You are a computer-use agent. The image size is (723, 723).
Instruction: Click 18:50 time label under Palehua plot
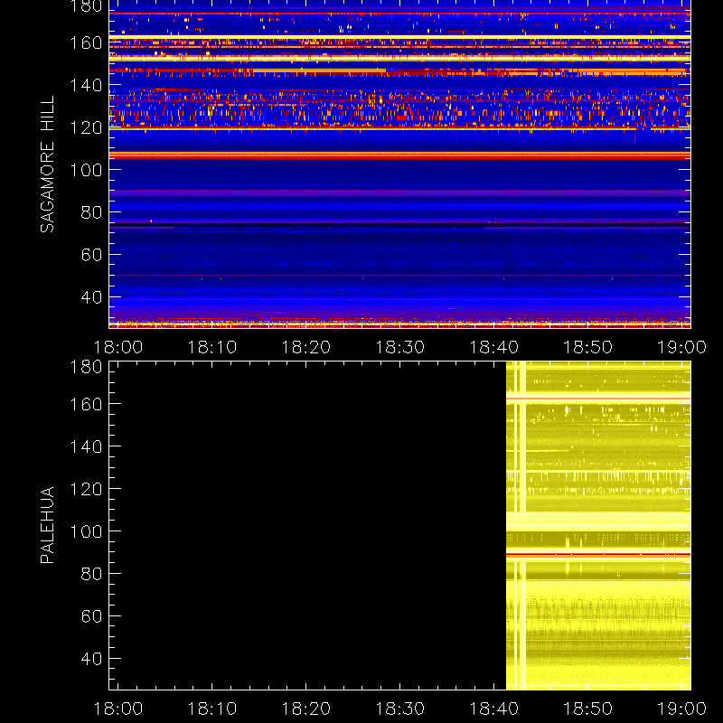[588, 709]
